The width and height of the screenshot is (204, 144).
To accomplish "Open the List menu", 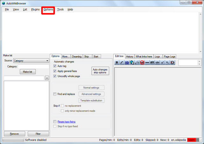I will (x=25, y=10).
